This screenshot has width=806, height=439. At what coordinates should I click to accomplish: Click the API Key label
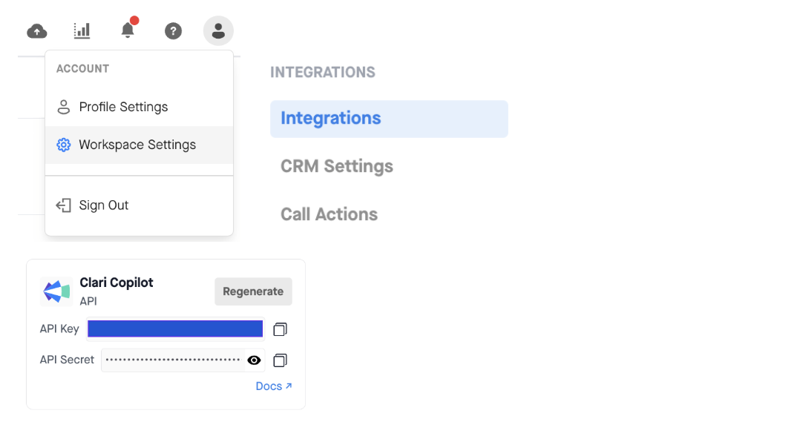pyautogui.click(x=59, y=329)
